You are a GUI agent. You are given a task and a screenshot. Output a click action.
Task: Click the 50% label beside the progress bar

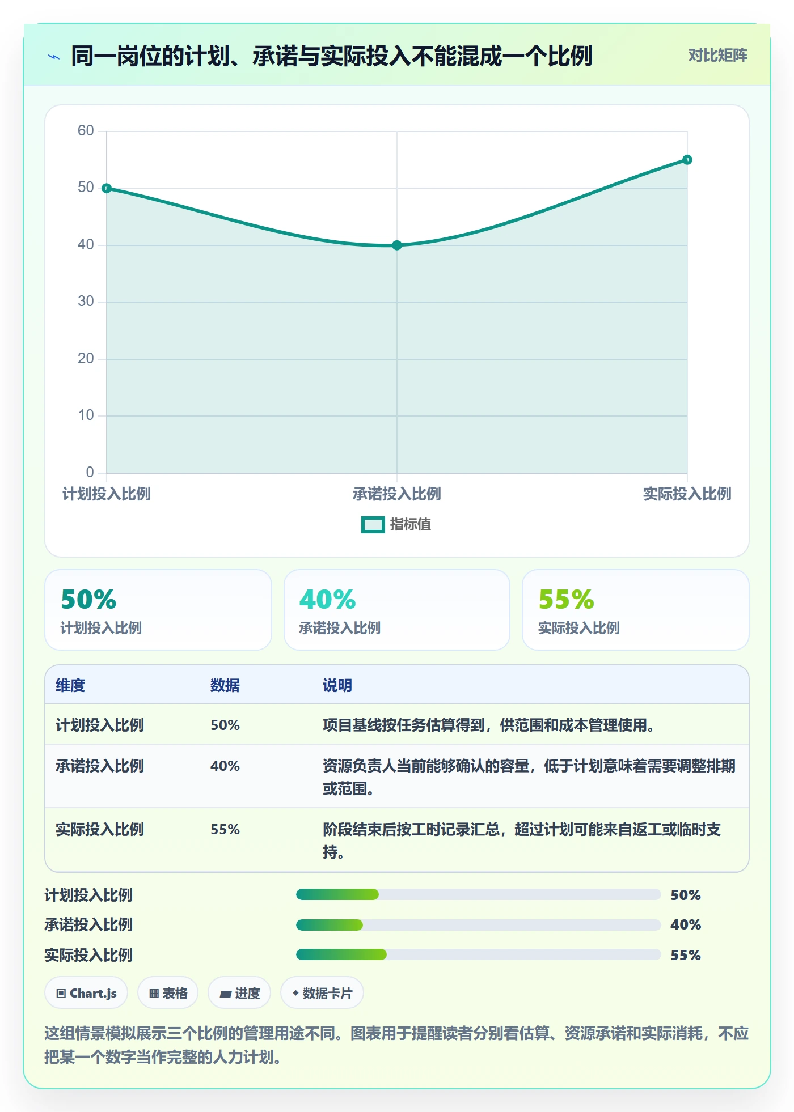(686, 895)
